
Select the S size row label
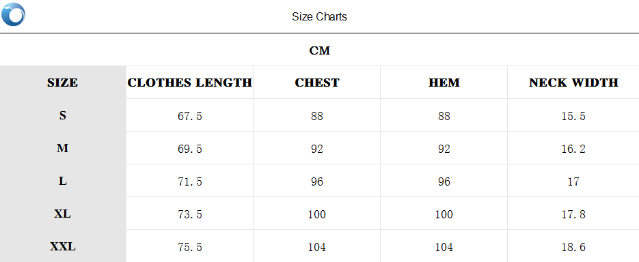pos(62,115)
